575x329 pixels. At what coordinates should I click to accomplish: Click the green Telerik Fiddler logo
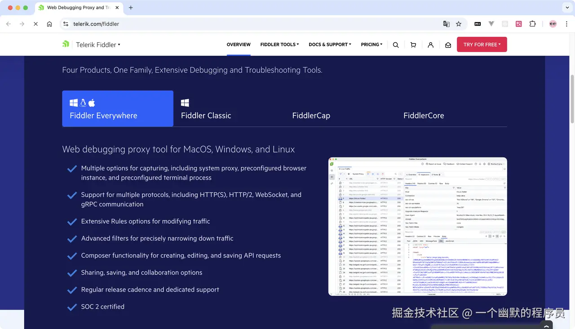pos(66,44)
